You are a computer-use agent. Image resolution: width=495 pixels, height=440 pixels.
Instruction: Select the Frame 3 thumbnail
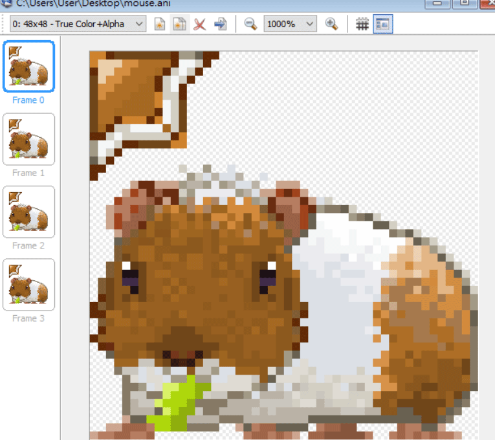(28, 285)
